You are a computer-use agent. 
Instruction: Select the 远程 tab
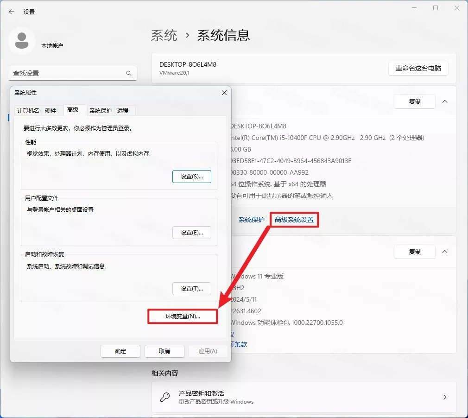(x=123, y=110)
